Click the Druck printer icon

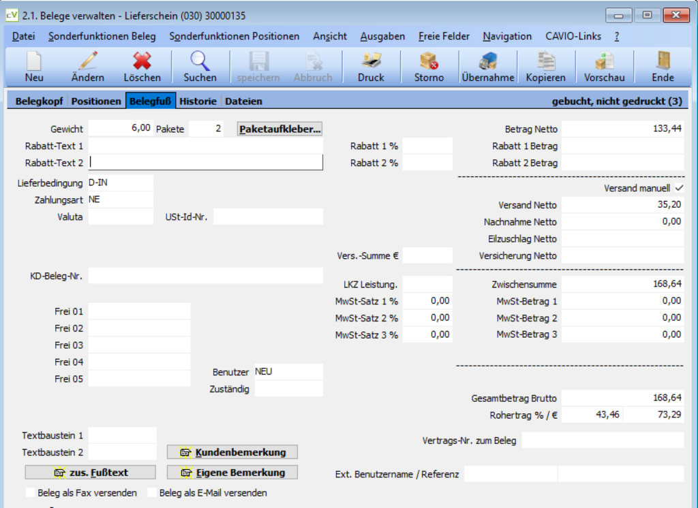tap(371, 61)
